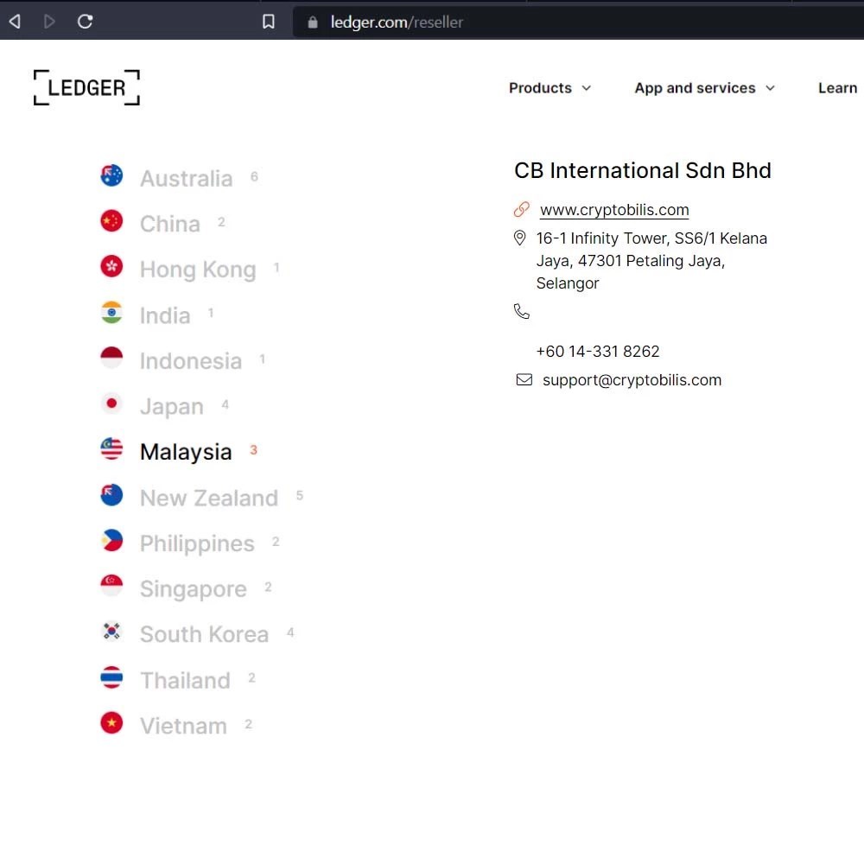Show resellers for South Korea
864x864 pixels.
coord(204,635)
